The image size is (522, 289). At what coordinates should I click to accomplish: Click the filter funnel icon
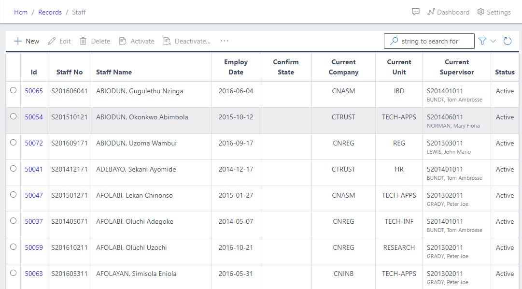pyautogui.click(x=482, y=41)
